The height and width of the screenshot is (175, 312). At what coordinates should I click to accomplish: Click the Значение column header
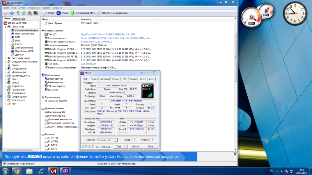(86, 19)
